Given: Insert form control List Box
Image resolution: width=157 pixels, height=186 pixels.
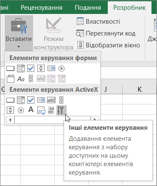Looking at the screenshot, I should click(51, 68).
